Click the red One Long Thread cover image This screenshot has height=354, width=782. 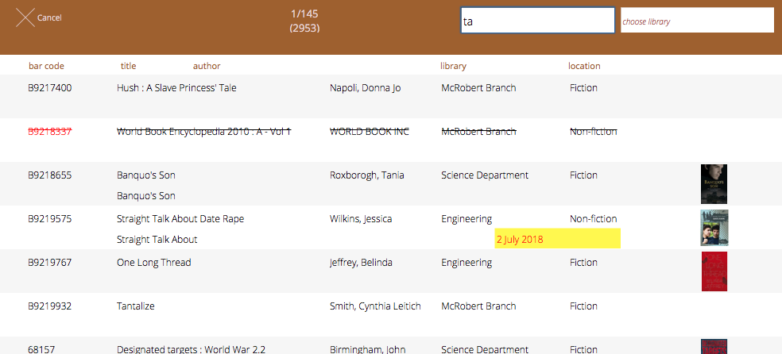click(x=714, y=271)
